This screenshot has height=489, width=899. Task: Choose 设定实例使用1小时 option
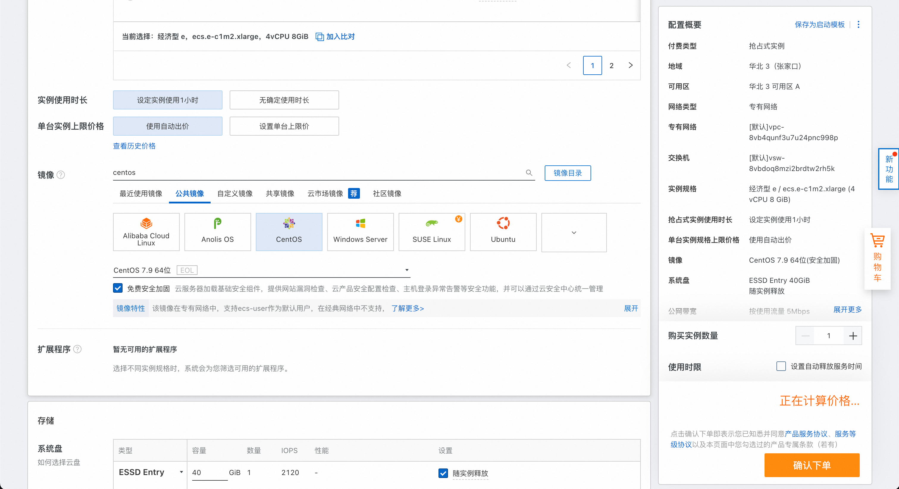pyautogui.click(x=168, y=100)
